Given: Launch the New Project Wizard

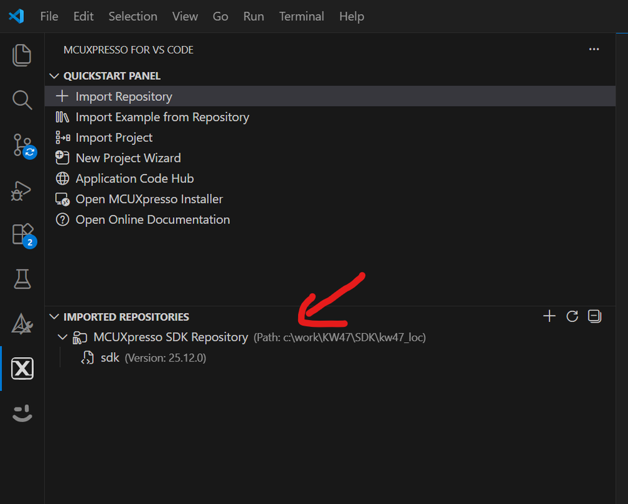Looking at the screenshot, I should click(128, 158).
